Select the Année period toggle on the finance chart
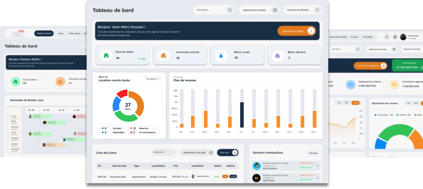423x189 pixels. click(355, 103)
